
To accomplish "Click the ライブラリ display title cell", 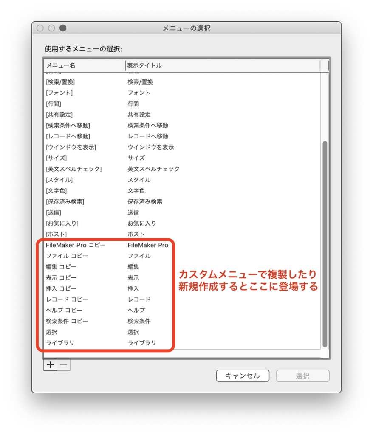I will point(142,343).
